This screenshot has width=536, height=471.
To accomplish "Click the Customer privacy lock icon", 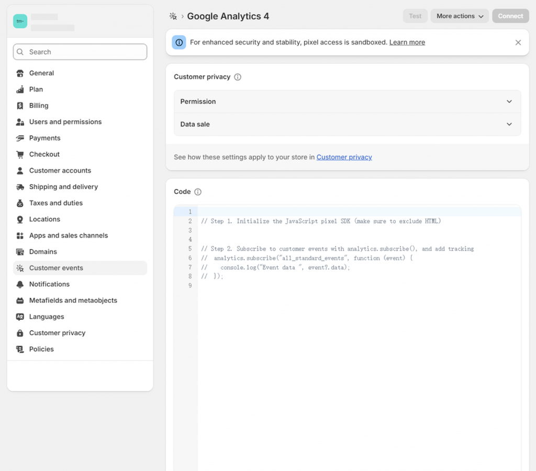I will (x=20, y=333).
